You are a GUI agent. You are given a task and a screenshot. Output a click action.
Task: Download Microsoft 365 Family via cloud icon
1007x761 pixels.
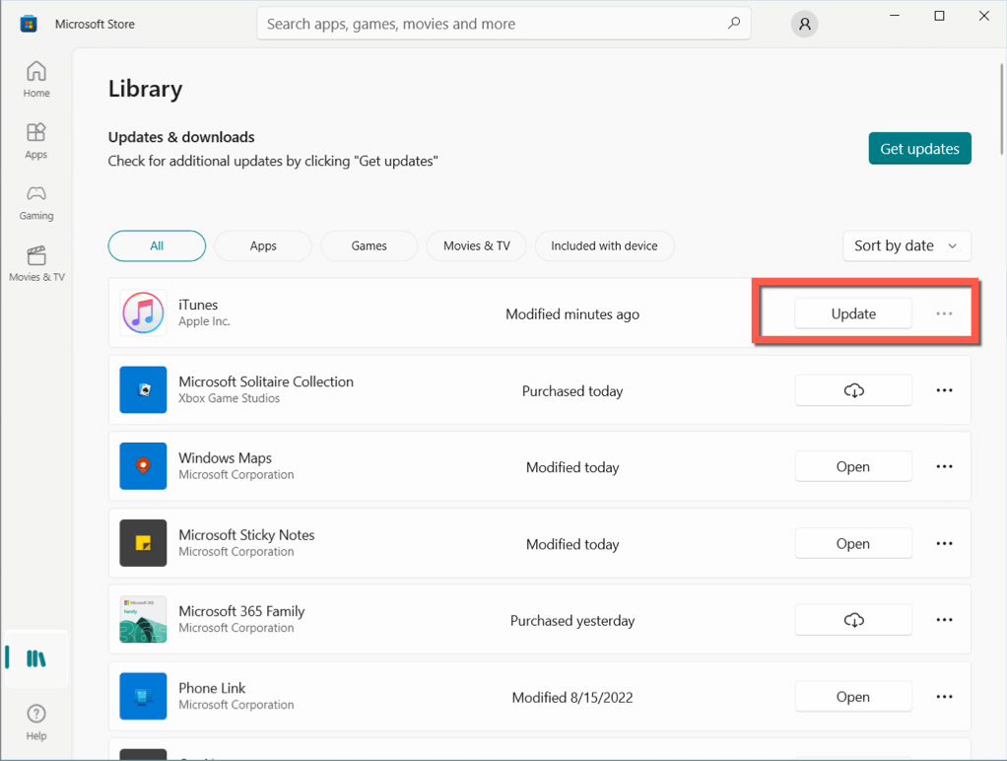point(853,620)
